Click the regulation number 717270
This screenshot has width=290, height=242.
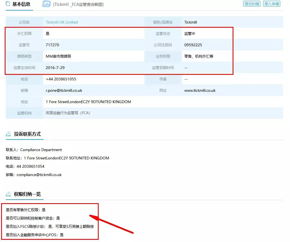click(x=52, y=45)
